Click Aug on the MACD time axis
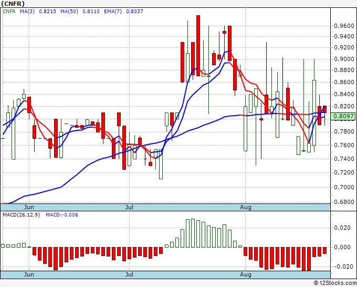 point(246,274)
